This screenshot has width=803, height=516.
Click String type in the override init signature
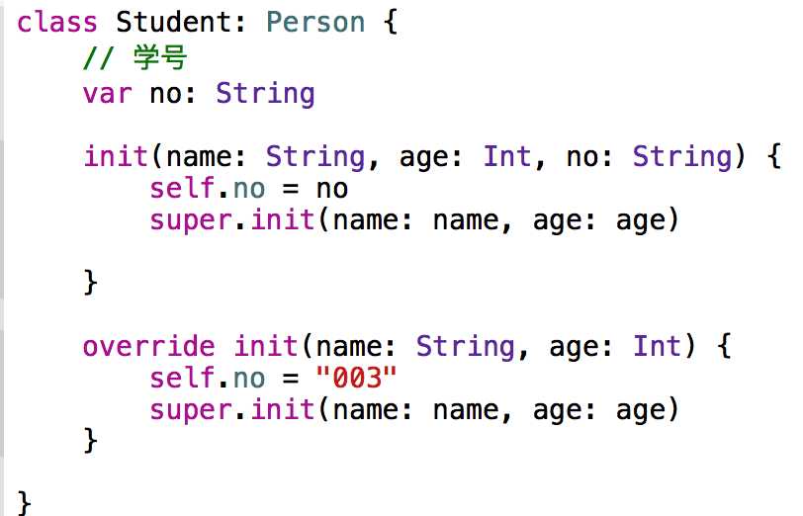466,346
